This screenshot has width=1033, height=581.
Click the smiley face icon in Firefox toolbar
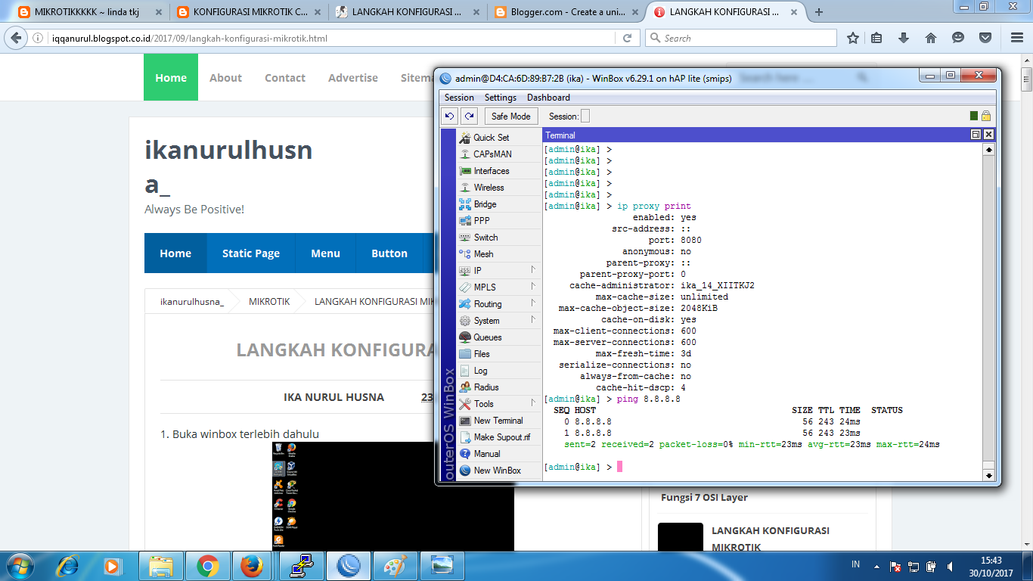click(x=958, y=38)
